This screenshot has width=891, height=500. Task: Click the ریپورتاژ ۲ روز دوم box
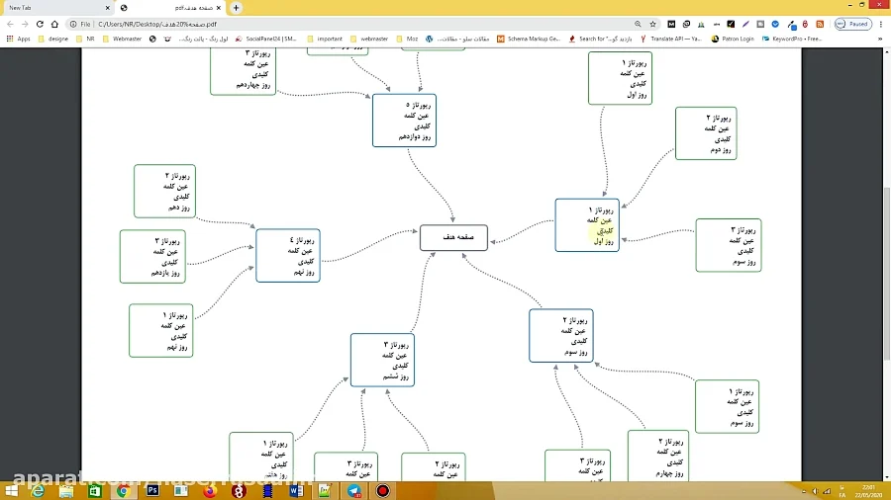point(706,133)
